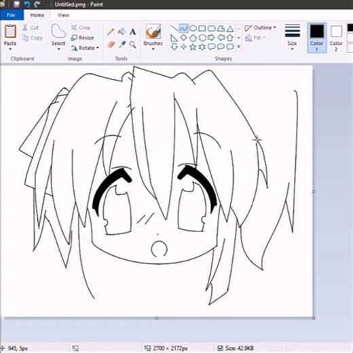Select the Fill with color bucket tool
353x353 pixels.
[x=122, y=31]
